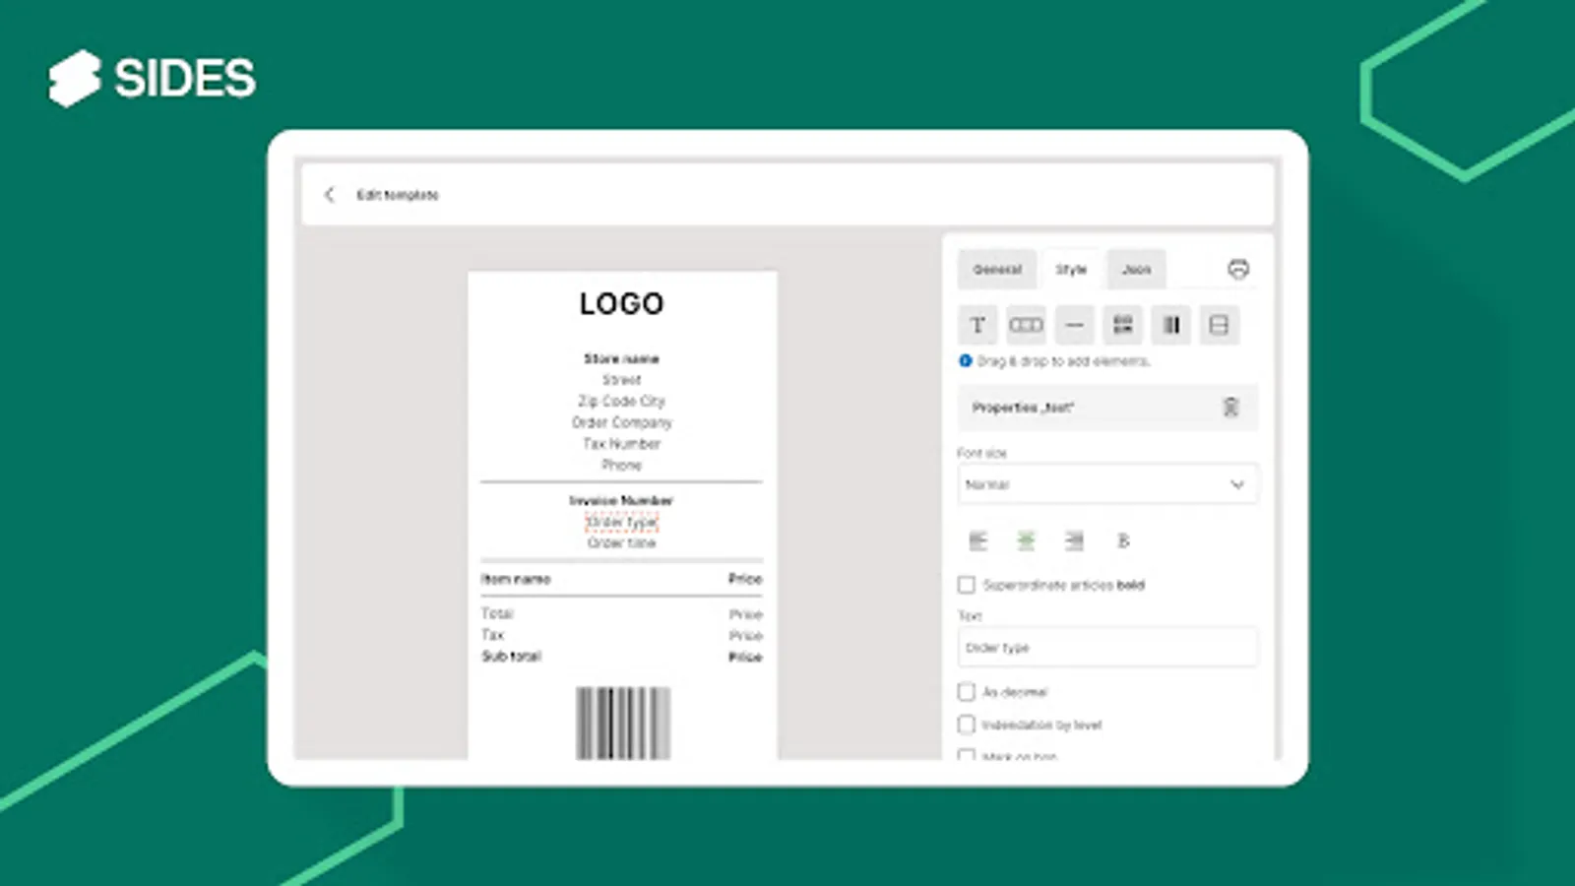Select the Text element tool
The height and width of the screenshot is (886, 1575).
tap(978, 325)
